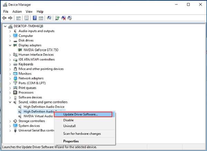Click the DESKTOP-TMDH6QB computer icon
This screenshot has height=151, width=207.
point(10,26)
